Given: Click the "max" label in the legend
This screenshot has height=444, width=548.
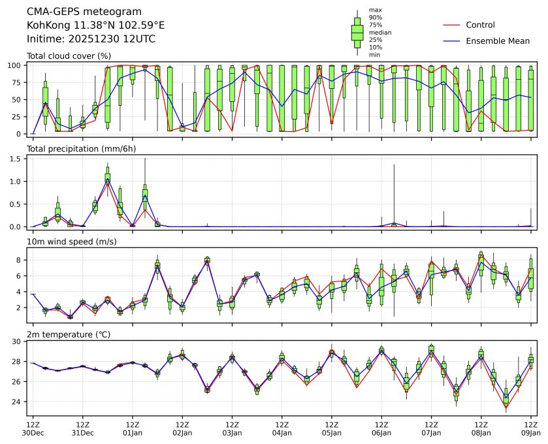Looking at the screenshot, I should (x=374, y=10).
